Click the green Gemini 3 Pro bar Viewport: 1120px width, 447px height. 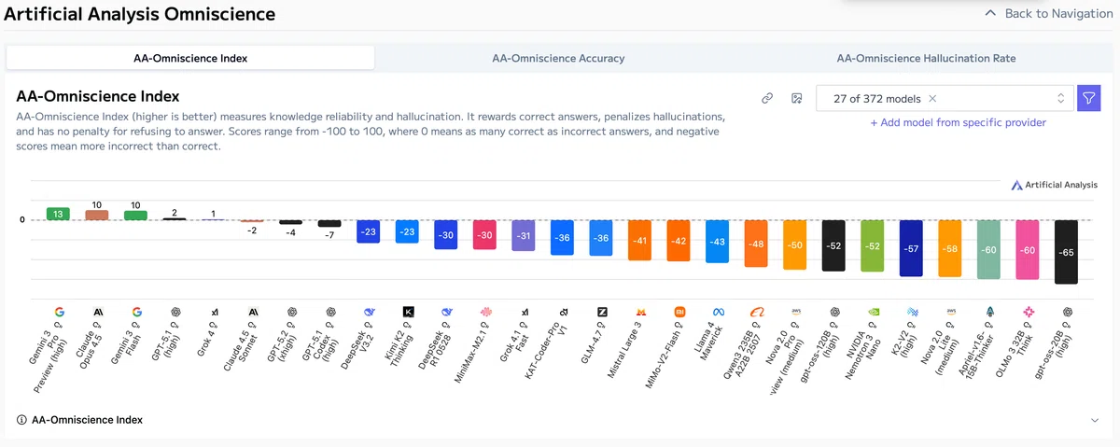(59, 214)
